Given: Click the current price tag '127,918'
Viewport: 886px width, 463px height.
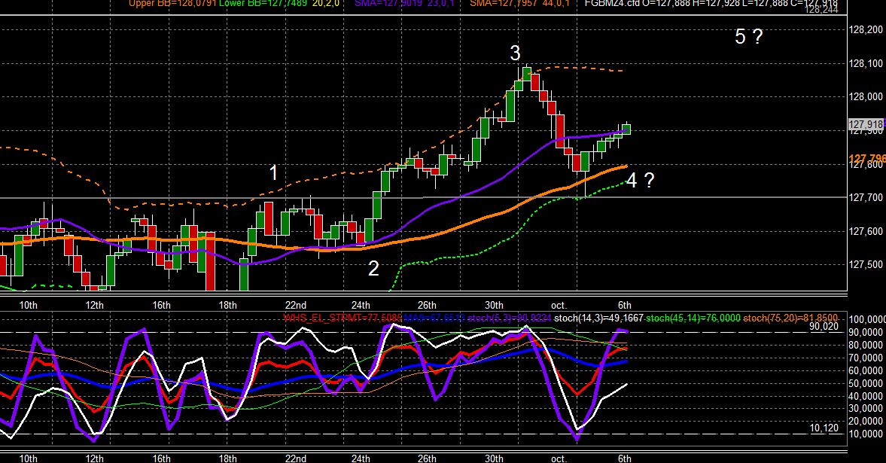Looking at the screenshot, I should click(866, 124).
